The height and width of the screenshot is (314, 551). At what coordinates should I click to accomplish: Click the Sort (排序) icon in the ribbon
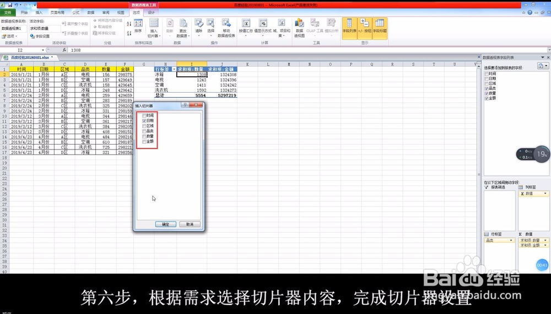(x=138, y=26)
